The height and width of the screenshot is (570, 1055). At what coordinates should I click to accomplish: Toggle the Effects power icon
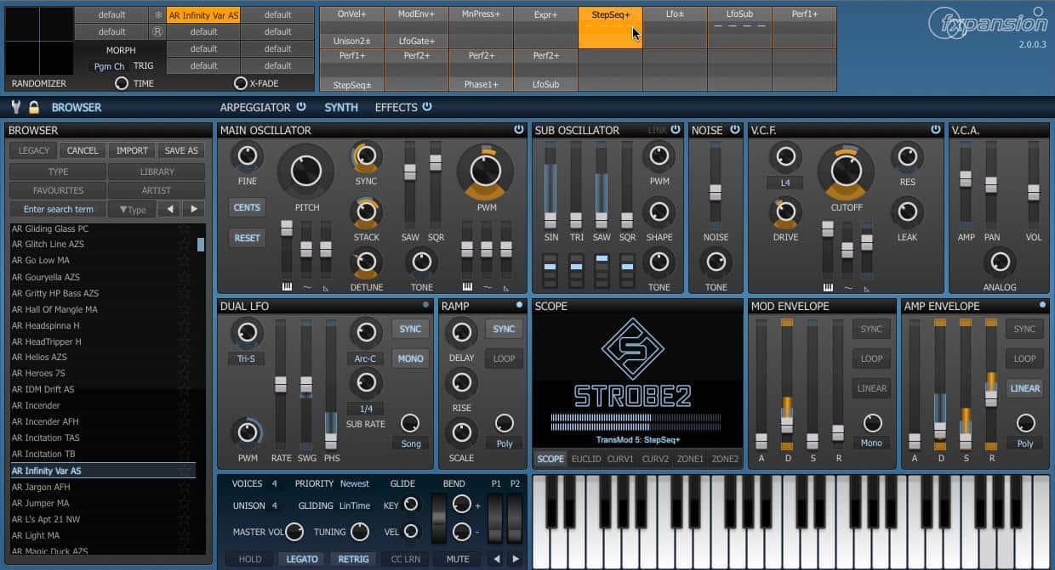pos(427,107)
